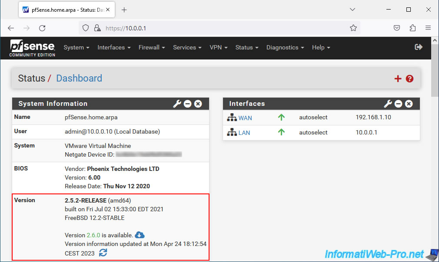This screenshot has height=262, width=439.
Task: Minimize the Interfaces widget
Action: pyautogui.click(x=399, y=104)
